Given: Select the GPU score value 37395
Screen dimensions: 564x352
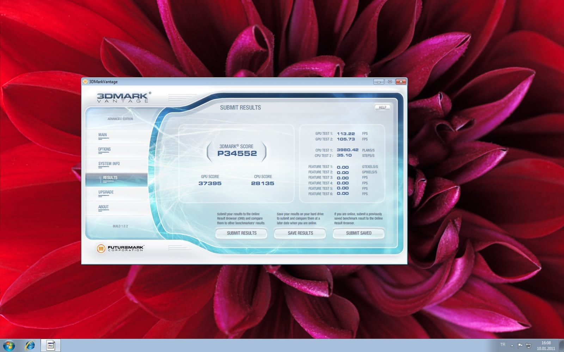Looking at the screenshot, I should coord(210,183).
